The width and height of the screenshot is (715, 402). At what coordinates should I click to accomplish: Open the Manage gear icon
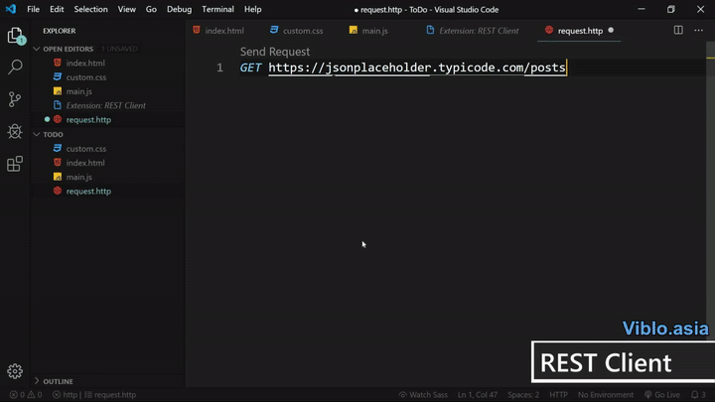[15, 371]
